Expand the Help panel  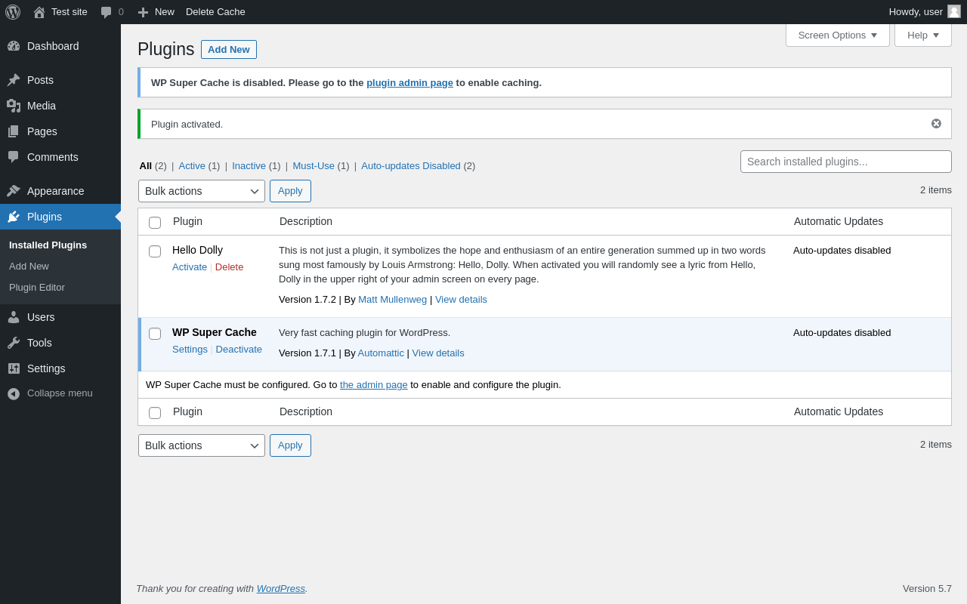(x=922, y=35)
